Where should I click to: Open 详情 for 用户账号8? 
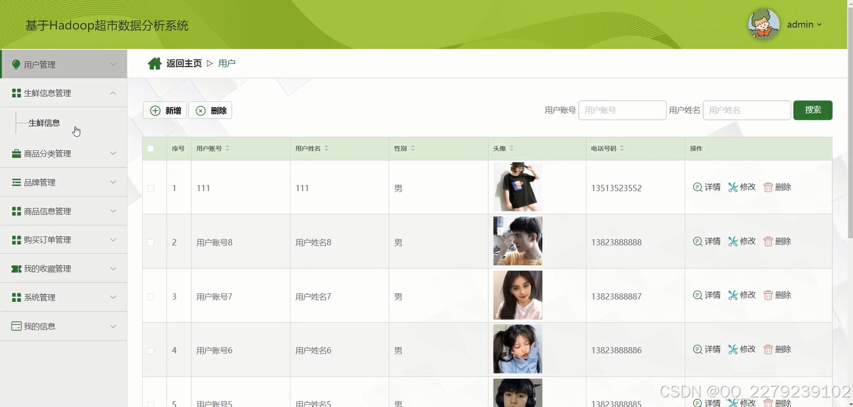tap(707, 241)
